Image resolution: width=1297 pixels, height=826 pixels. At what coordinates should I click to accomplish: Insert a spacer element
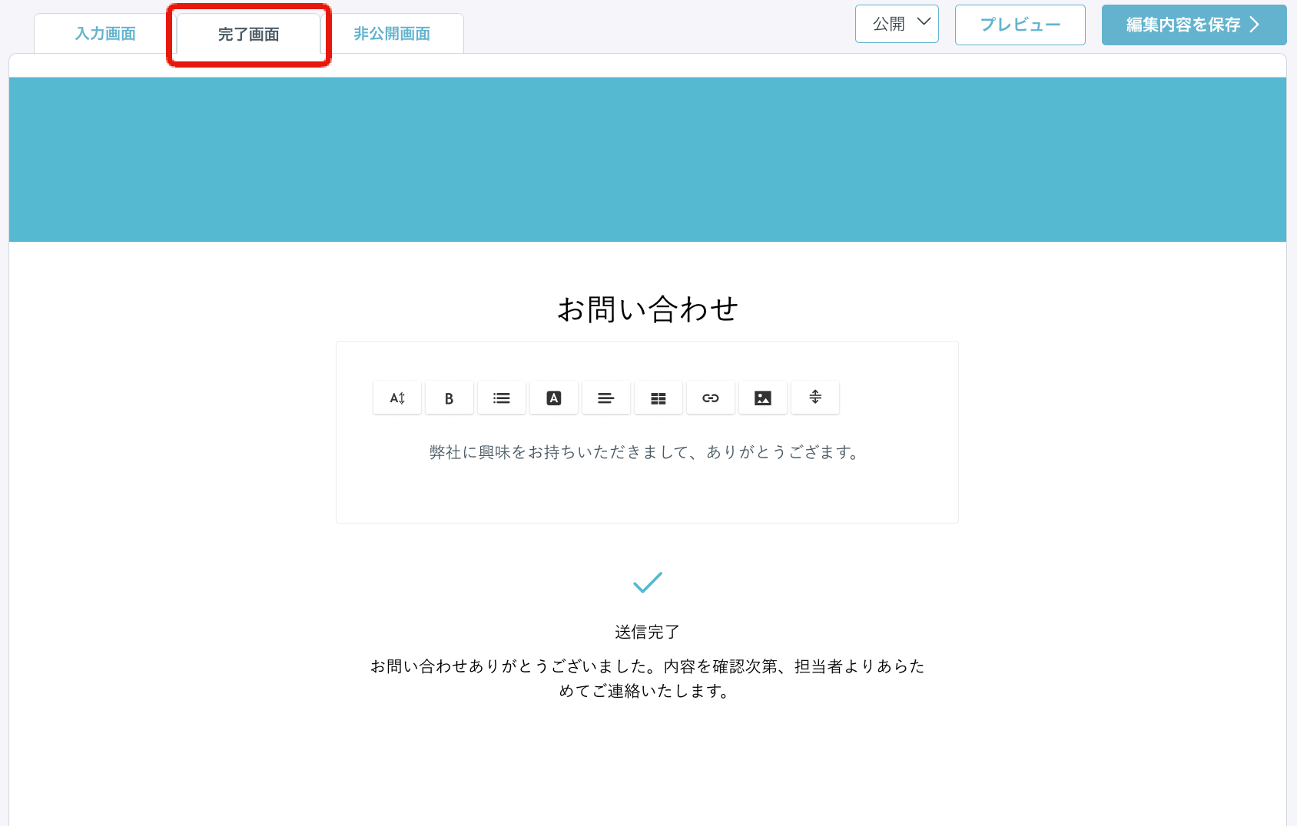[x=815, y=398]
